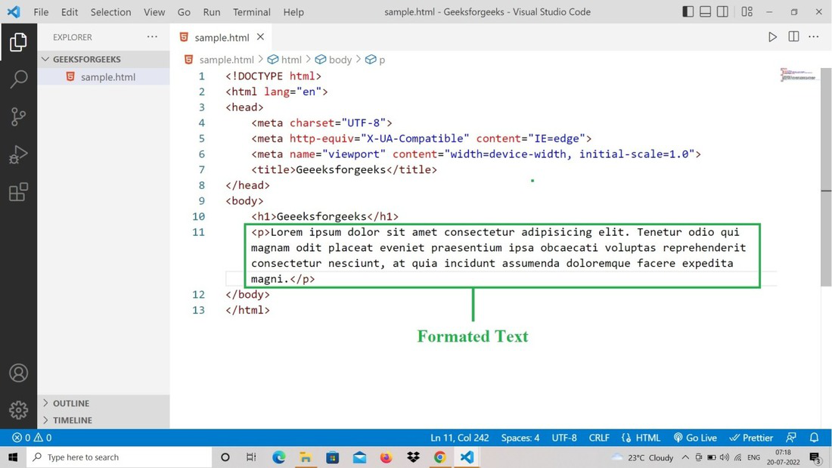Viewport: 832px width, 468px height.
Task: Show errors and warnings in status bar
Action: 32,438
